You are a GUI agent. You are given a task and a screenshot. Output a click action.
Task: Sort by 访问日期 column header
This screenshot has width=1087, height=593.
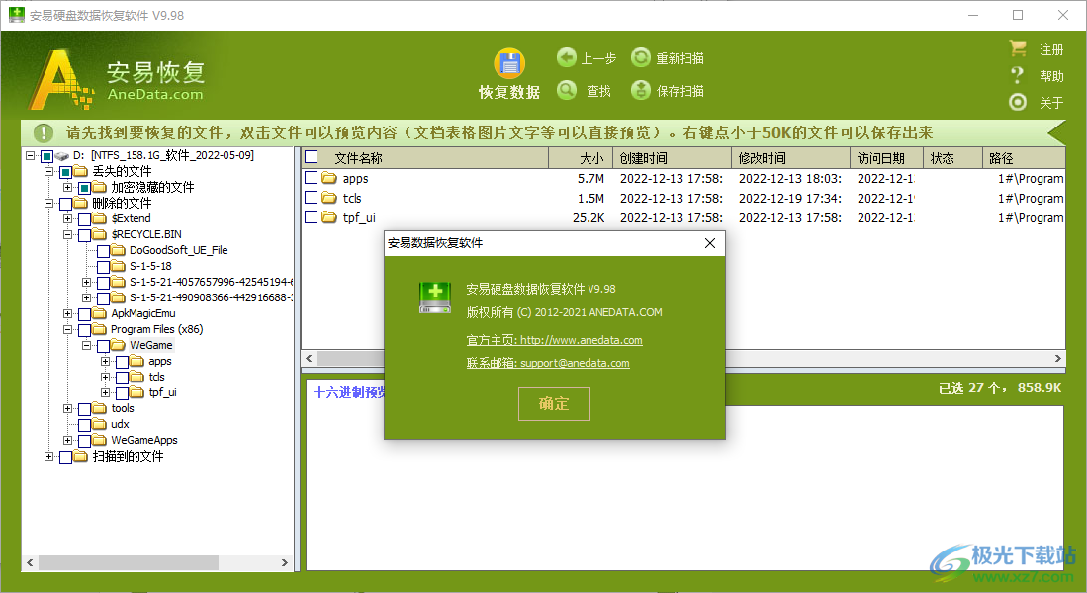click(886, 158)
